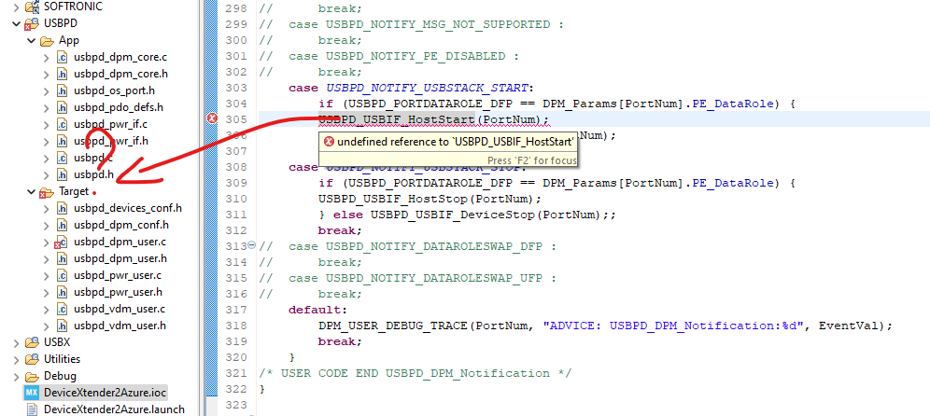930x416 pixels.
Task: Collapse the USBPD folder
Action: tap(16, 23)
